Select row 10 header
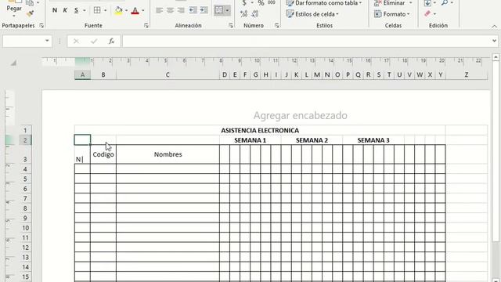The width and height of the screenshot is (501, 282). coord(25,228)
